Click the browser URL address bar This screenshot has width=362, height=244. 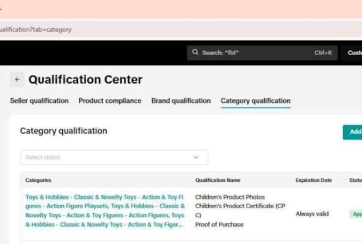click(181, 30)
